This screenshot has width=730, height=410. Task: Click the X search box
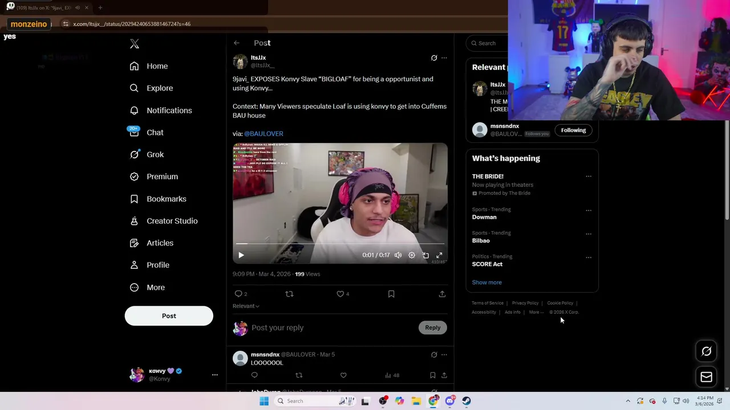[488, 43]
